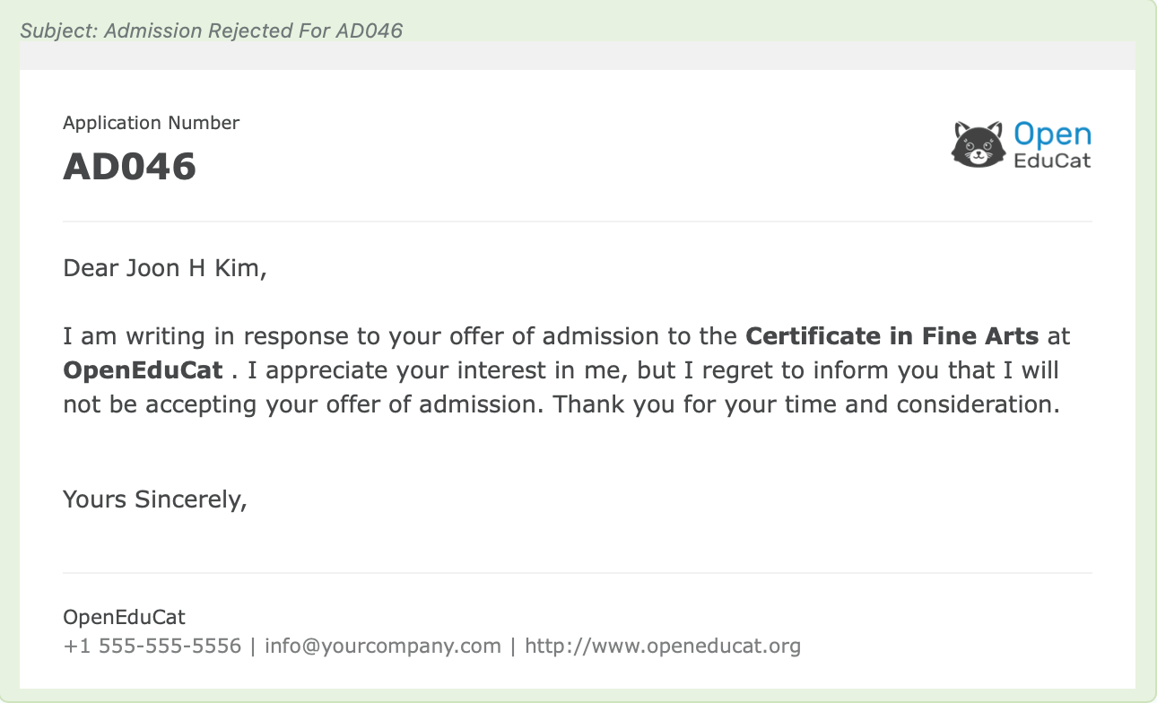The width and height of the screenshot is (1157, 703).
Task: Click the OpenEduCat cat logo icon
Action: click(978, 144)
